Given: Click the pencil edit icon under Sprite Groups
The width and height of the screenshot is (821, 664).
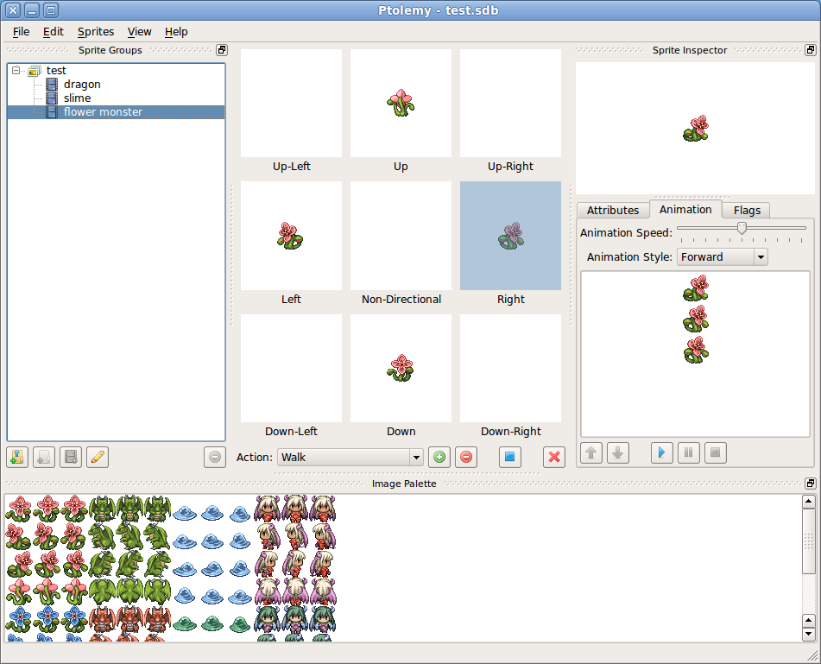Looking at the screenshot, I should (x=98, y=457).
